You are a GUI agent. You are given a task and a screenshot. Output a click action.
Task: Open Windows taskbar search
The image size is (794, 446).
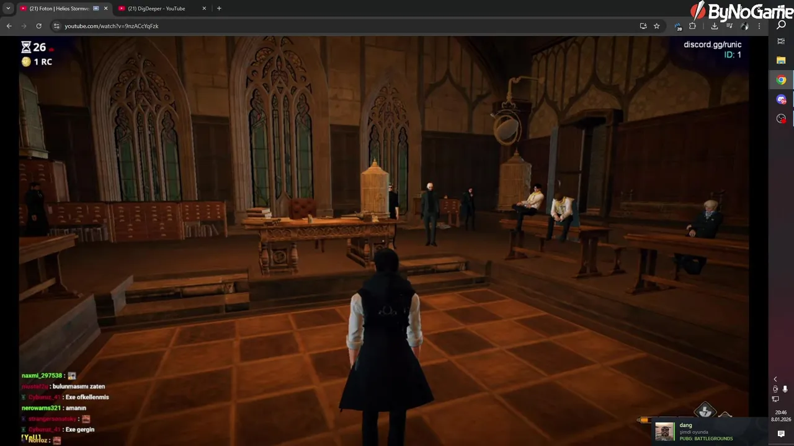781,25
